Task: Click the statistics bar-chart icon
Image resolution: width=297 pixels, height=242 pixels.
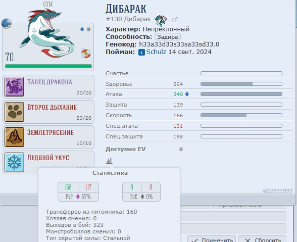Action: pos(109,161)
